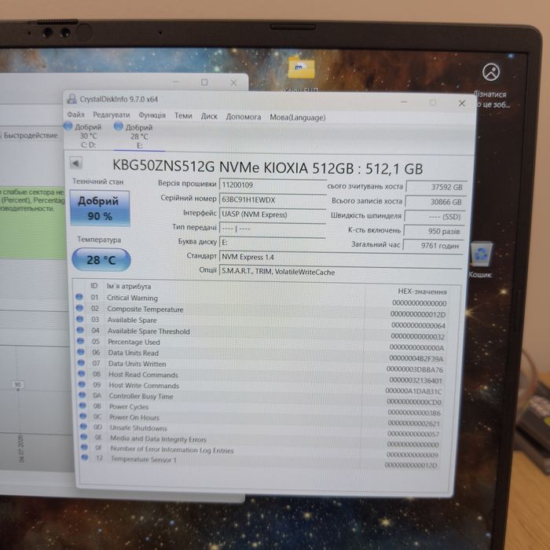Click status dot for Power On Hours row

point(83,416)
